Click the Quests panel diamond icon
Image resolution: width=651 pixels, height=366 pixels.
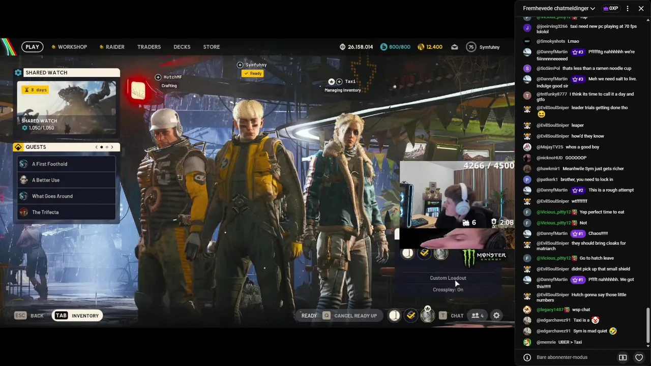click(x=18, y=147)
